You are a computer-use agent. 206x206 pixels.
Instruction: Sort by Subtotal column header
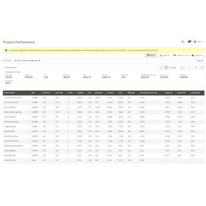click(x=81, y=93)
